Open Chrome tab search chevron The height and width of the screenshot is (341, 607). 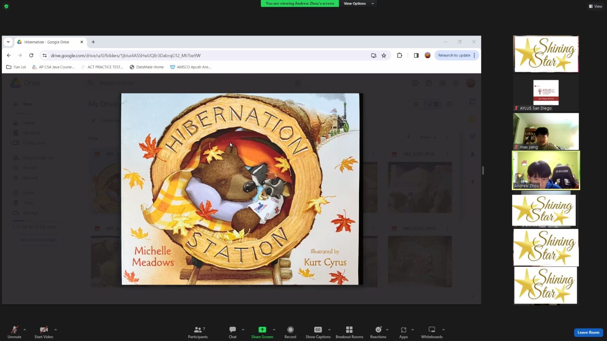click(x=8, y=42)
